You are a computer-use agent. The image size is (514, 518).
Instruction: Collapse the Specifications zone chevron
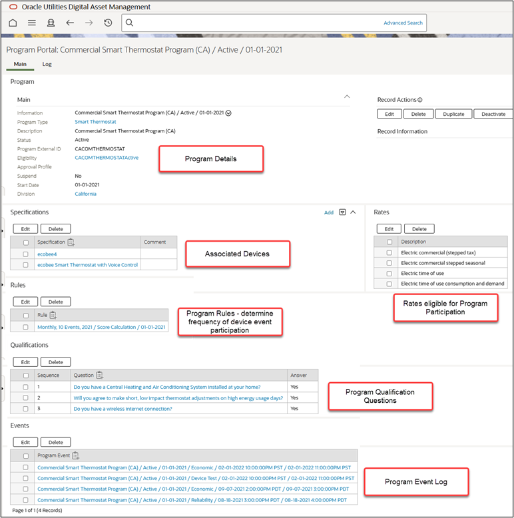click(353, 212)
